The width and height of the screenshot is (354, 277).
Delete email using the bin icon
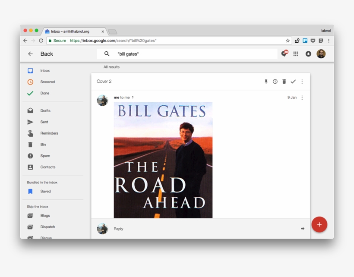point(284,82)
